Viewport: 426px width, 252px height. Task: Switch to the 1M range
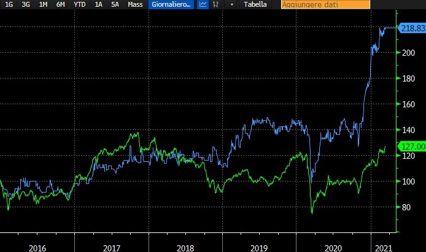pyautogui.click(x=43, y=4)
